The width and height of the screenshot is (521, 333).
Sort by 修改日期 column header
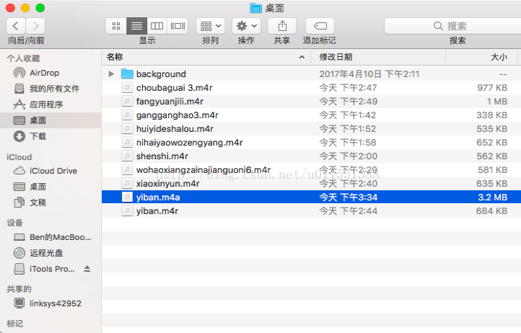pos(378,57)
